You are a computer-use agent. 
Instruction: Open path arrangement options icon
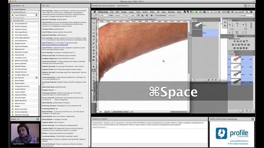coord(146,16)
